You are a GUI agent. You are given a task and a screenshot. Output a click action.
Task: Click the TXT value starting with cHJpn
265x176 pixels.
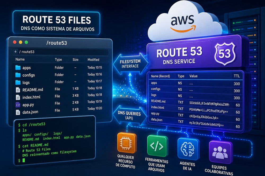click(204, 117)
